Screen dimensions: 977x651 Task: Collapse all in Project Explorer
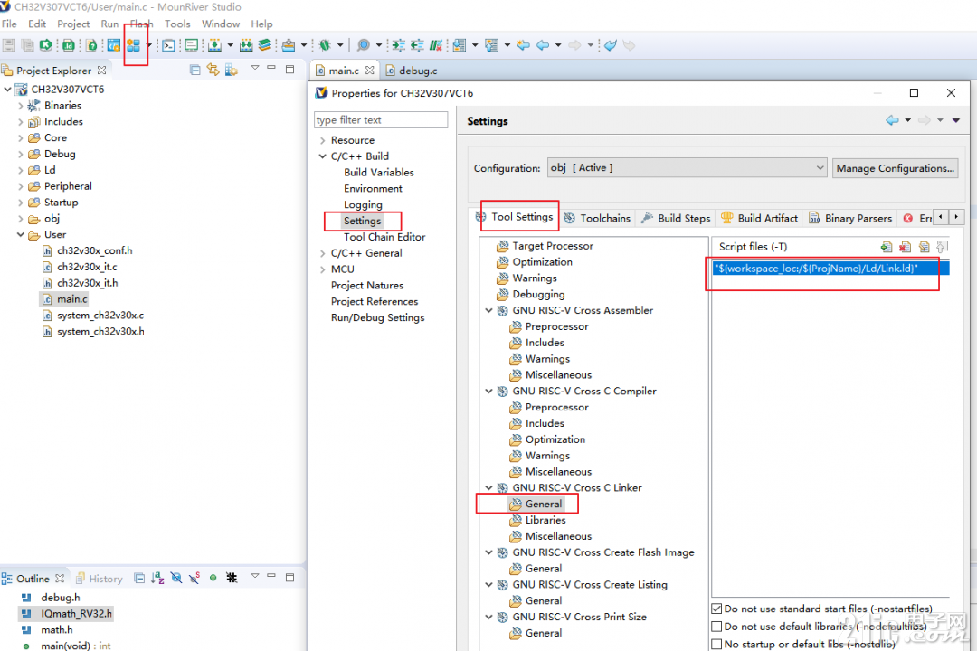point(195,70)
